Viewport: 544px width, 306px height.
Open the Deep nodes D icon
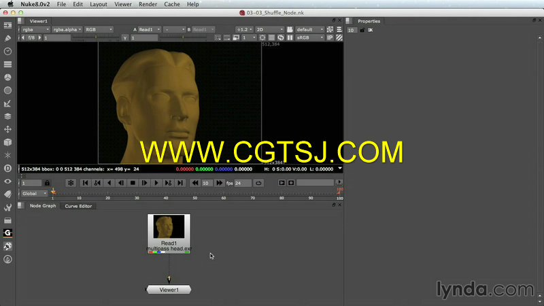[x=7, y=168]
